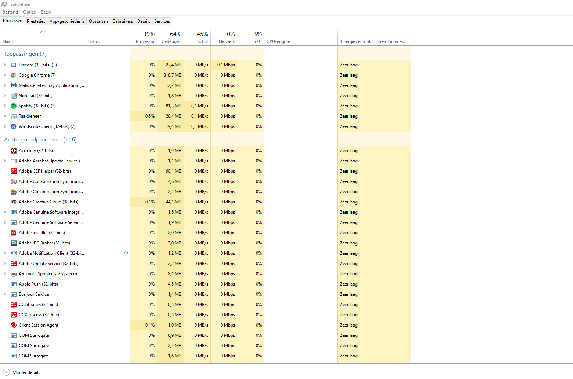Expand the Bonjour Service row

tap(4, 294)
